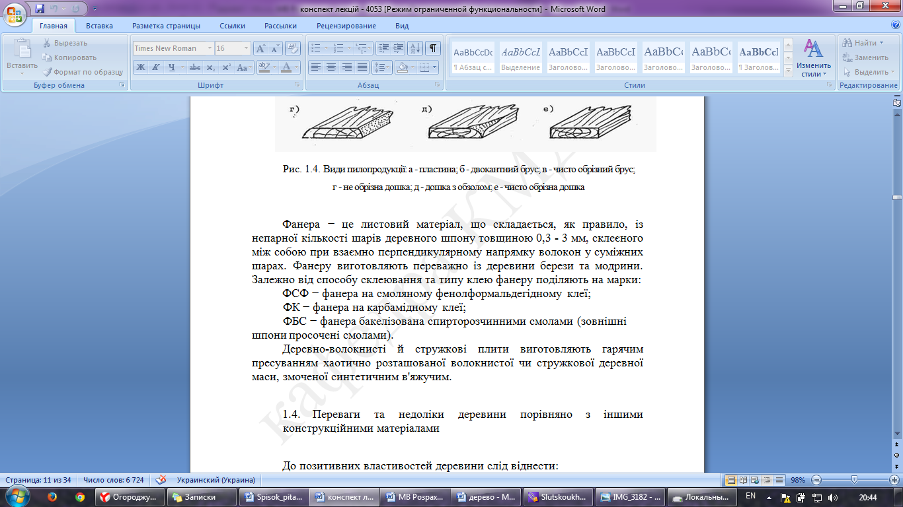This screenshot has height=507, width=903.
Task: Justify the paragraph text
Action: point(362,67)
